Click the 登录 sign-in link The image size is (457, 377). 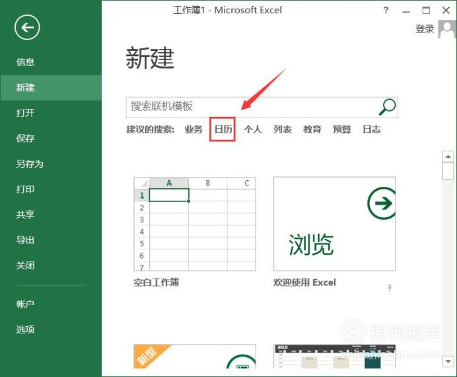425,29
